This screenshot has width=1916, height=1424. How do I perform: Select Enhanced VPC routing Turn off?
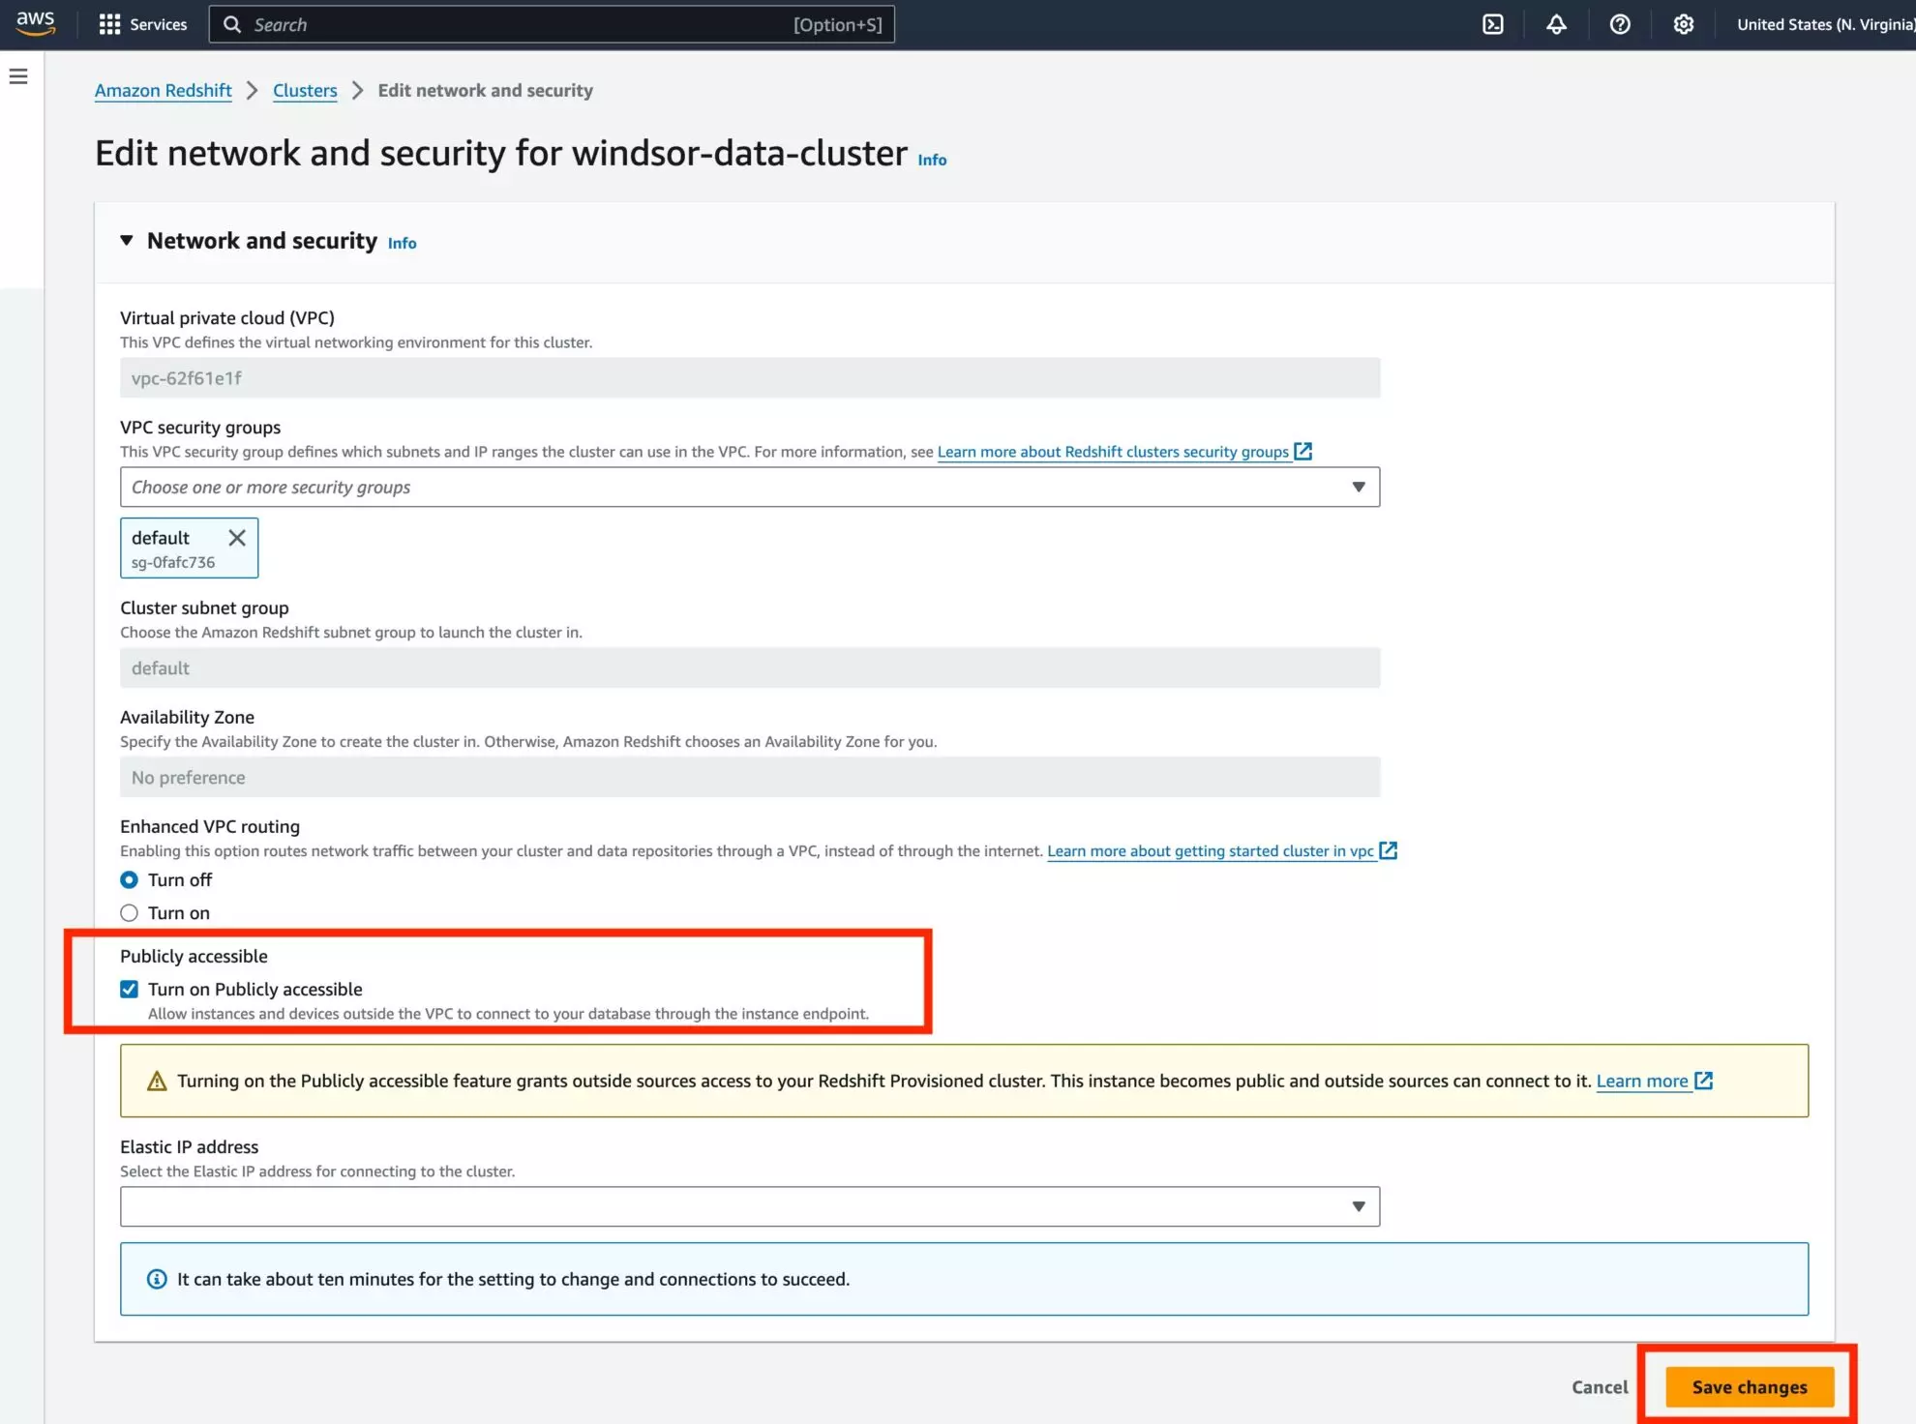[129, 879]
